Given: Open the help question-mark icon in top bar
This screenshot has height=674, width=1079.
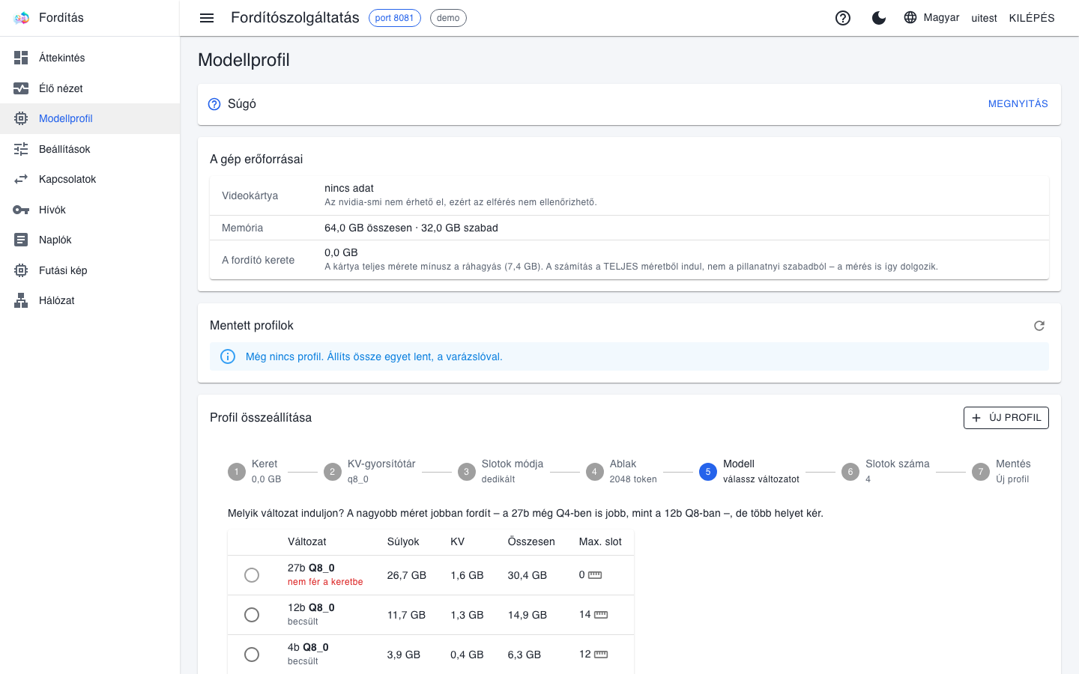Looking at the screenshot, I should coord(843,18).
